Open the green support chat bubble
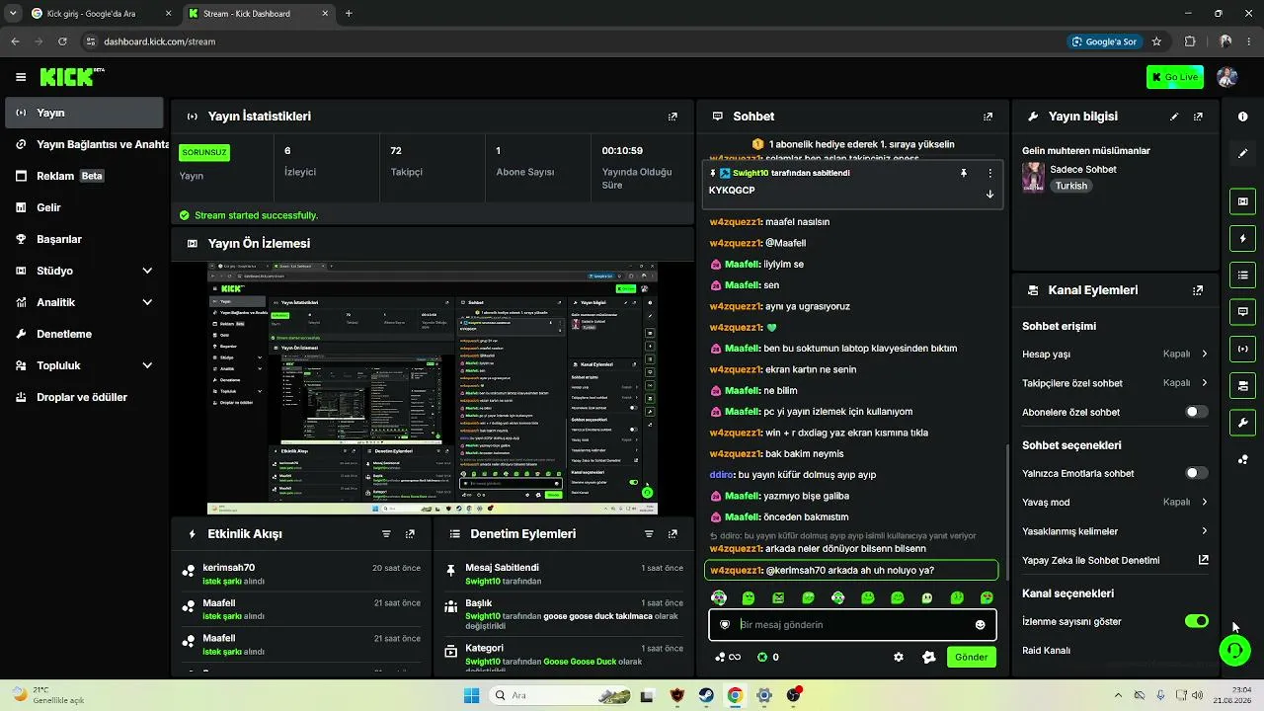The width and height of the screenshot is (1264, 711). point(1234,649)
